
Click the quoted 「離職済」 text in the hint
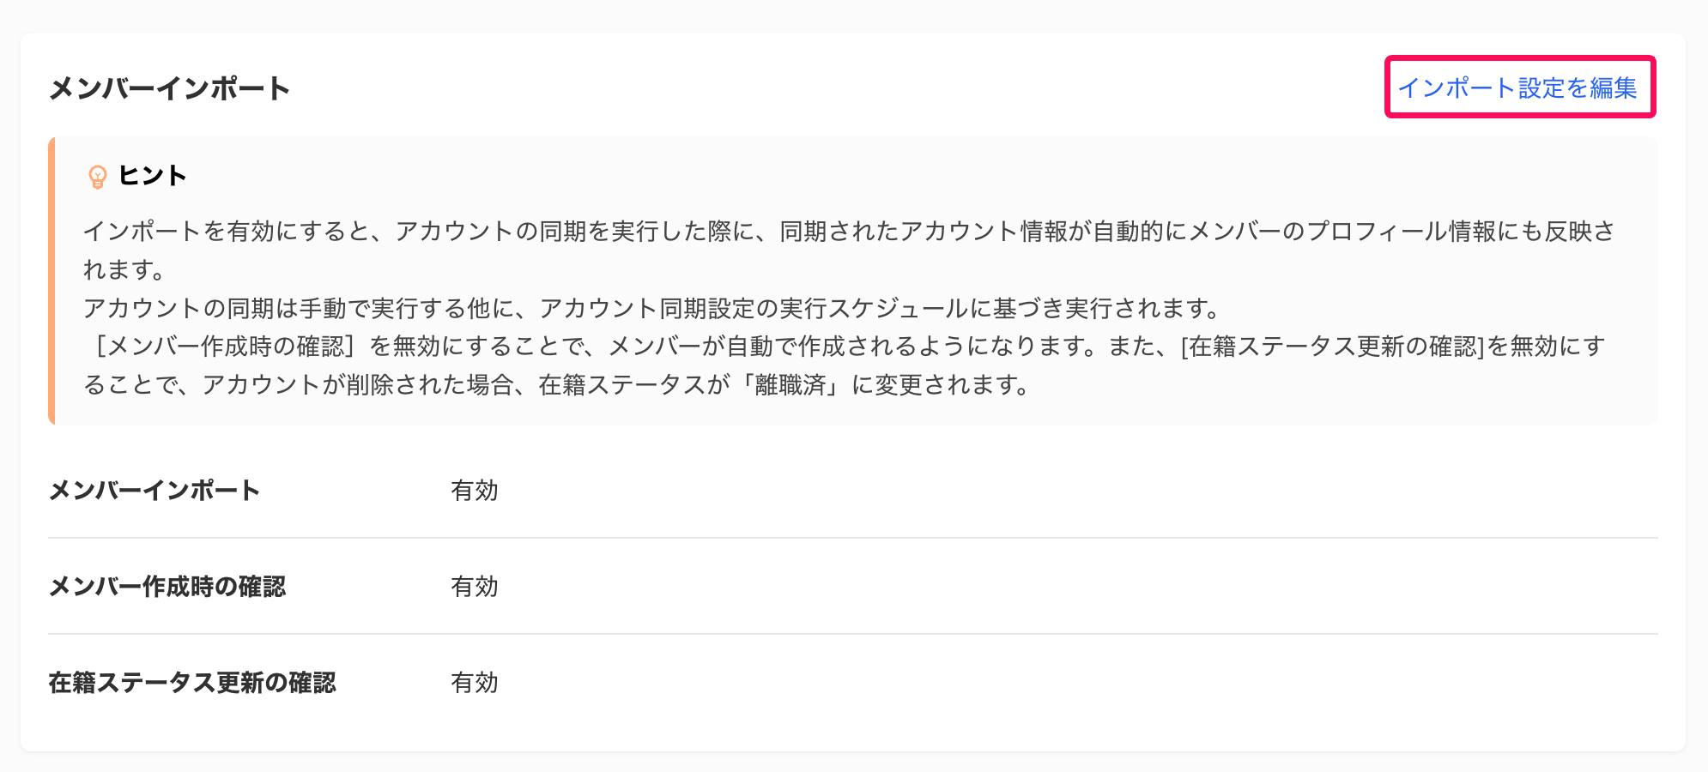tap(790, 385)
